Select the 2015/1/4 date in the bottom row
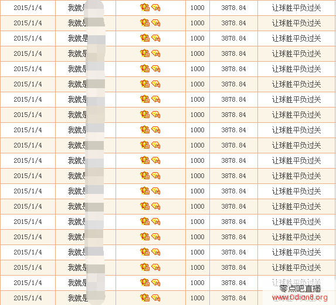The width and height of the screenshot is (336, 305). click(28, 298)
